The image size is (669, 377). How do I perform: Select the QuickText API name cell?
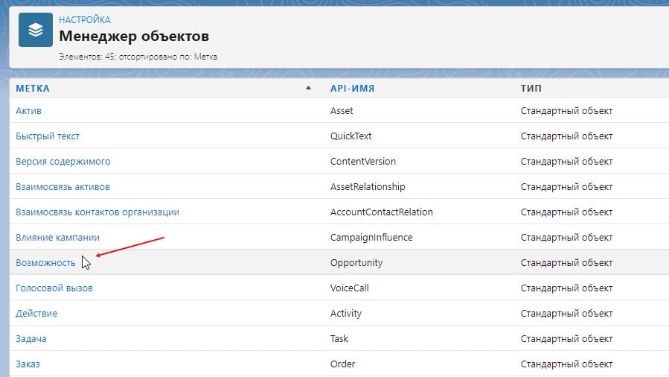pos(350,136)
